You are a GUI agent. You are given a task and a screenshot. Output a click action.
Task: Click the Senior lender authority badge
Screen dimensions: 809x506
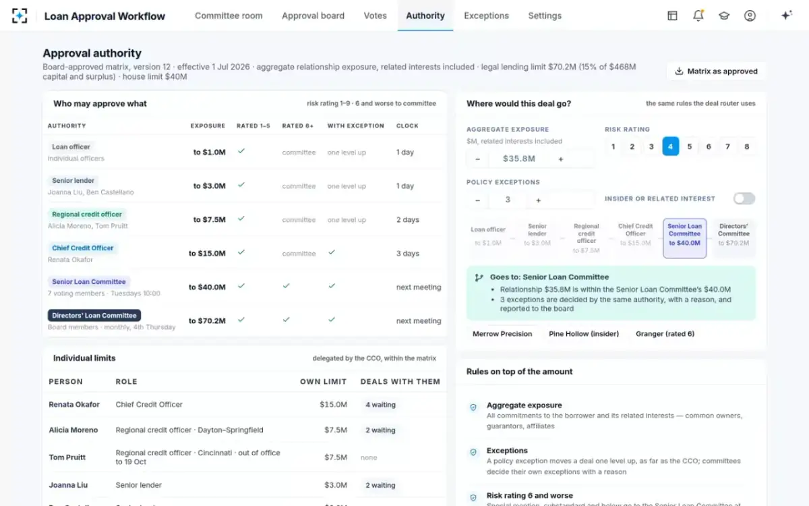pyautogui.click(x=73, y=181)
